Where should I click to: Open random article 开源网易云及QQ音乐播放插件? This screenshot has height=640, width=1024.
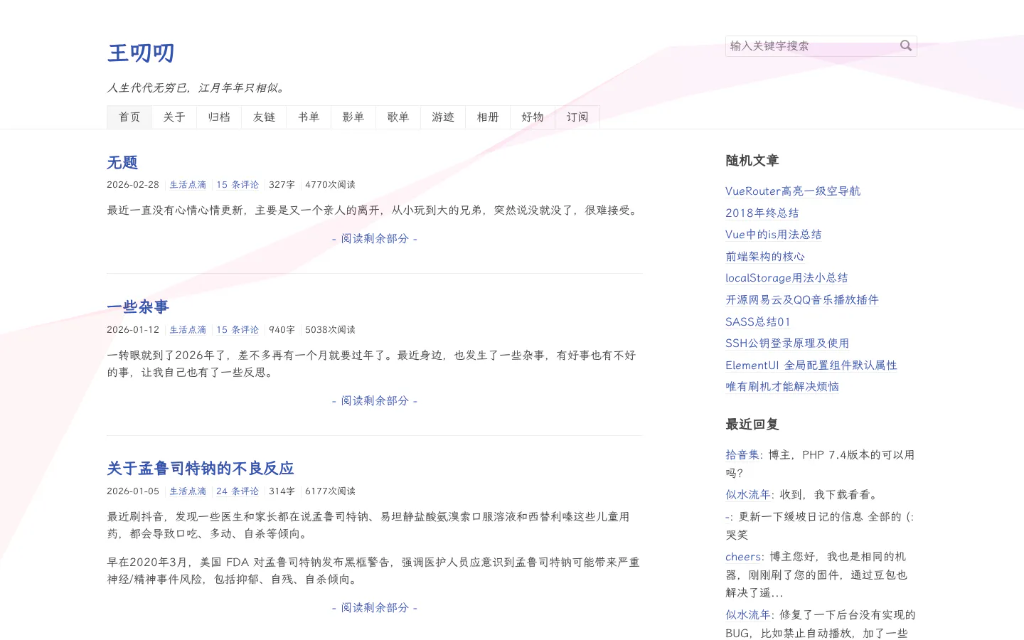802,300
